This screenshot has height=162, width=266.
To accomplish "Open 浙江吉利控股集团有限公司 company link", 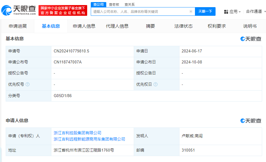I will point(77,133).
